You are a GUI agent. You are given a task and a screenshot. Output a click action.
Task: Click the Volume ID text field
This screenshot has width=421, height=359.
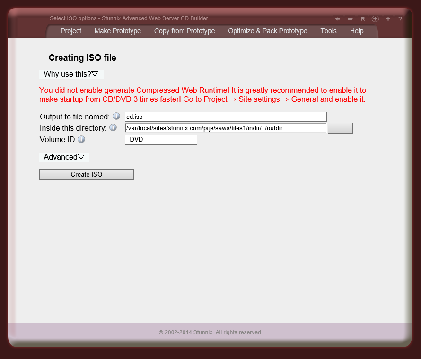point(161,139)
